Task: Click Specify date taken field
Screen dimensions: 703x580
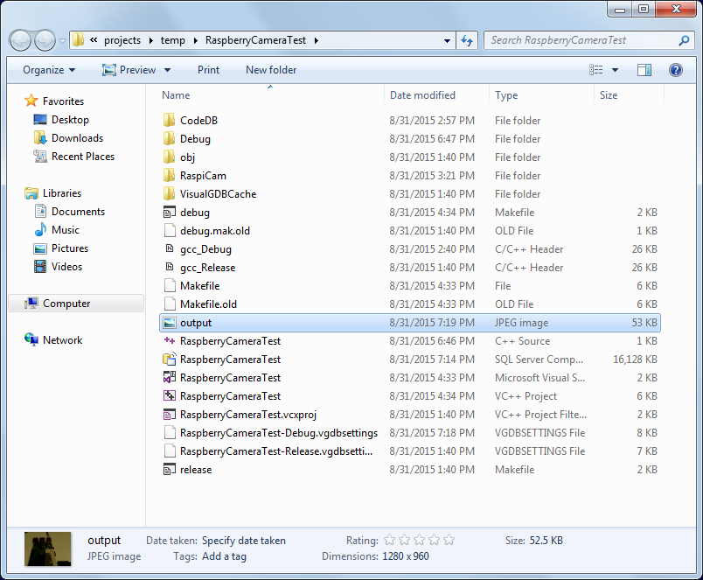Action: click(x=243, y=541)
